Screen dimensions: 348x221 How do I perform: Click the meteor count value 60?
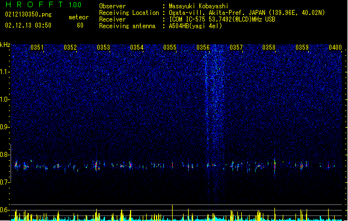(80, 25)
